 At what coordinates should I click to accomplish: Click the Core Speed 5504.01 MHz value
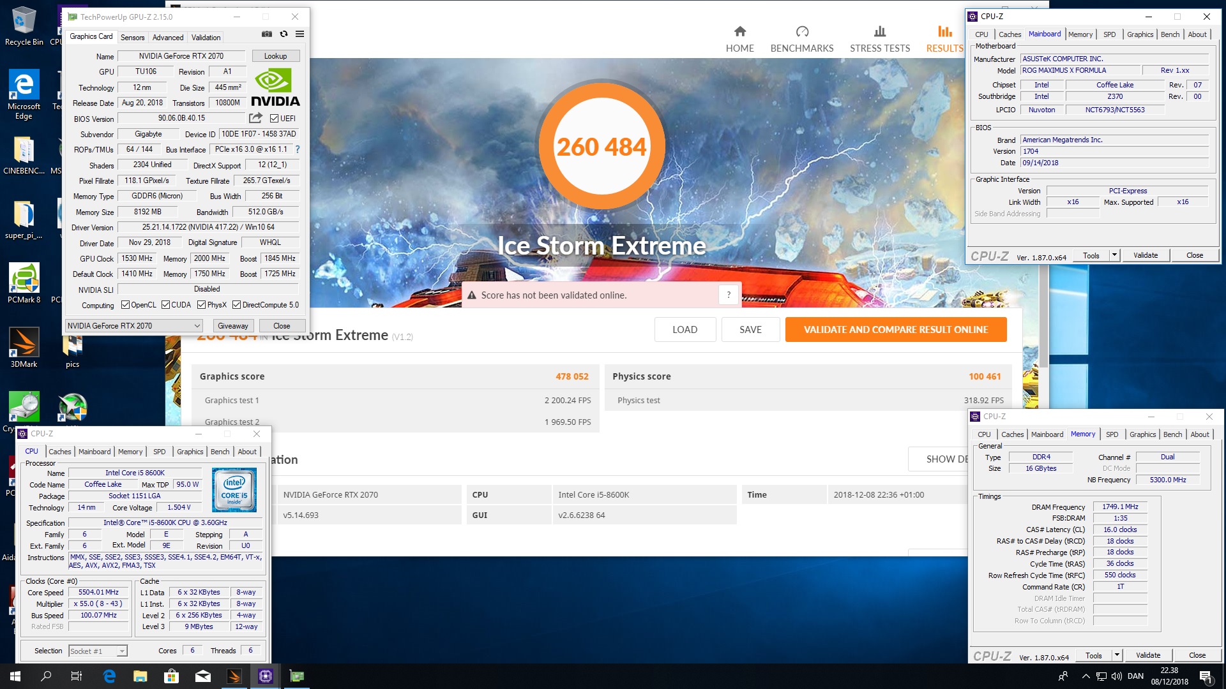pyautogui.click(x=98, y=592)
